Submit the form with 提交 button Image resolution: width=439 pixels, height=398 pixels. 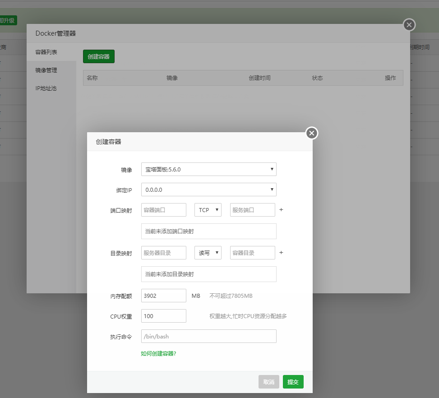(x=293, y=382)
